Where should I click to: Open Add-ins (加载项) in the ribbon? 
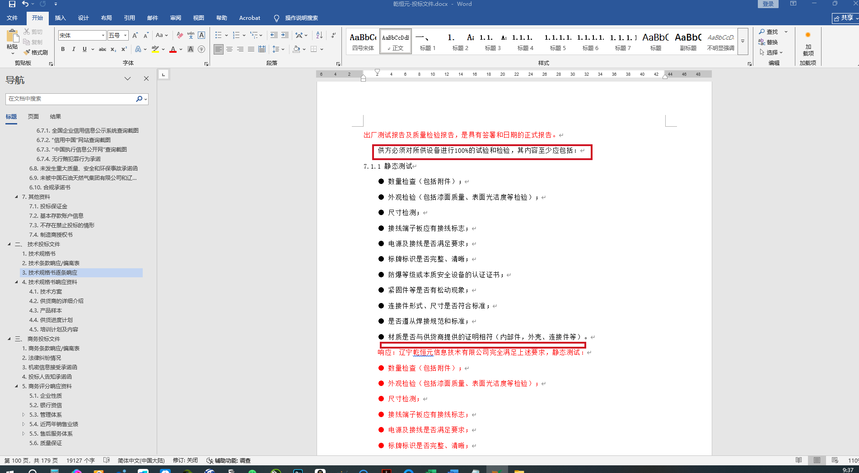coord(808,44)
